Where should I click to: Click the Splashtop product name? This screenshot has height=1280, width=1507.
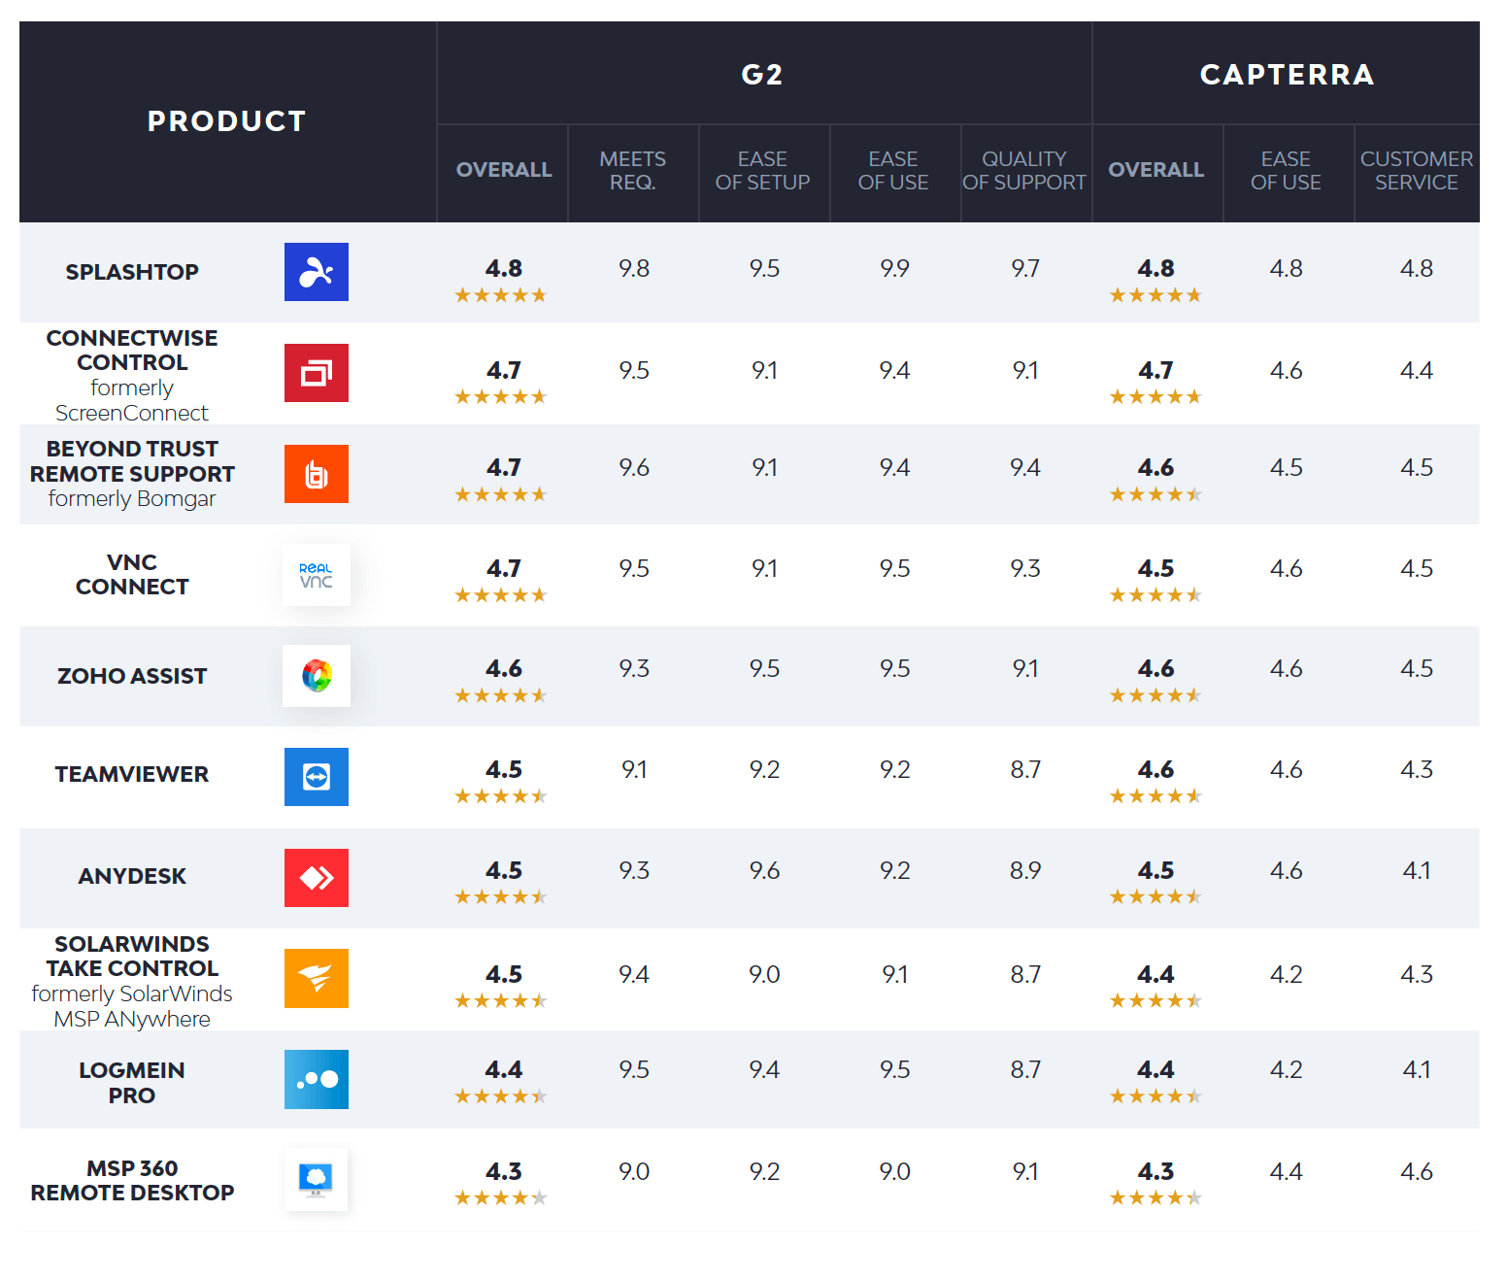[x=132, y=272]
